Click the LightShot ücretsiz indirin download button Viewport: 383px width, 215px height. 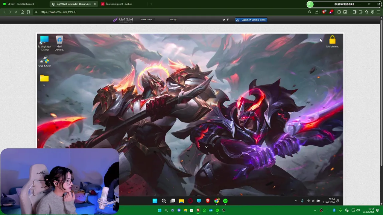(x=251, y=20)
